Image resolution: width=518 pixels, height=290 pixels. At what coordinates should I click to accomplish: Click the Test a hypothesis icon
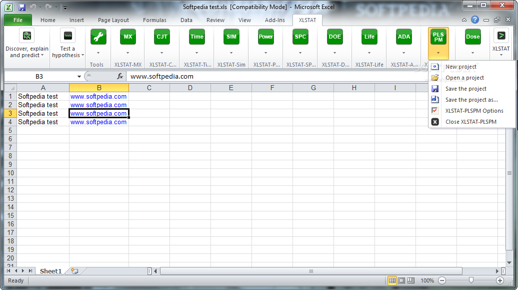click(x=67, y=36)
